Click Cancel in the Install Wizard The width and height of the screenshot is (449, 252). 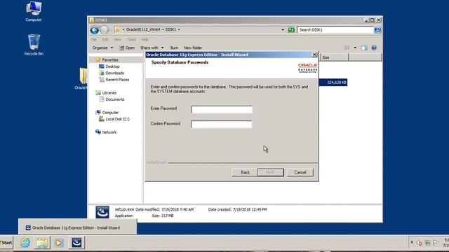[300, 172]
